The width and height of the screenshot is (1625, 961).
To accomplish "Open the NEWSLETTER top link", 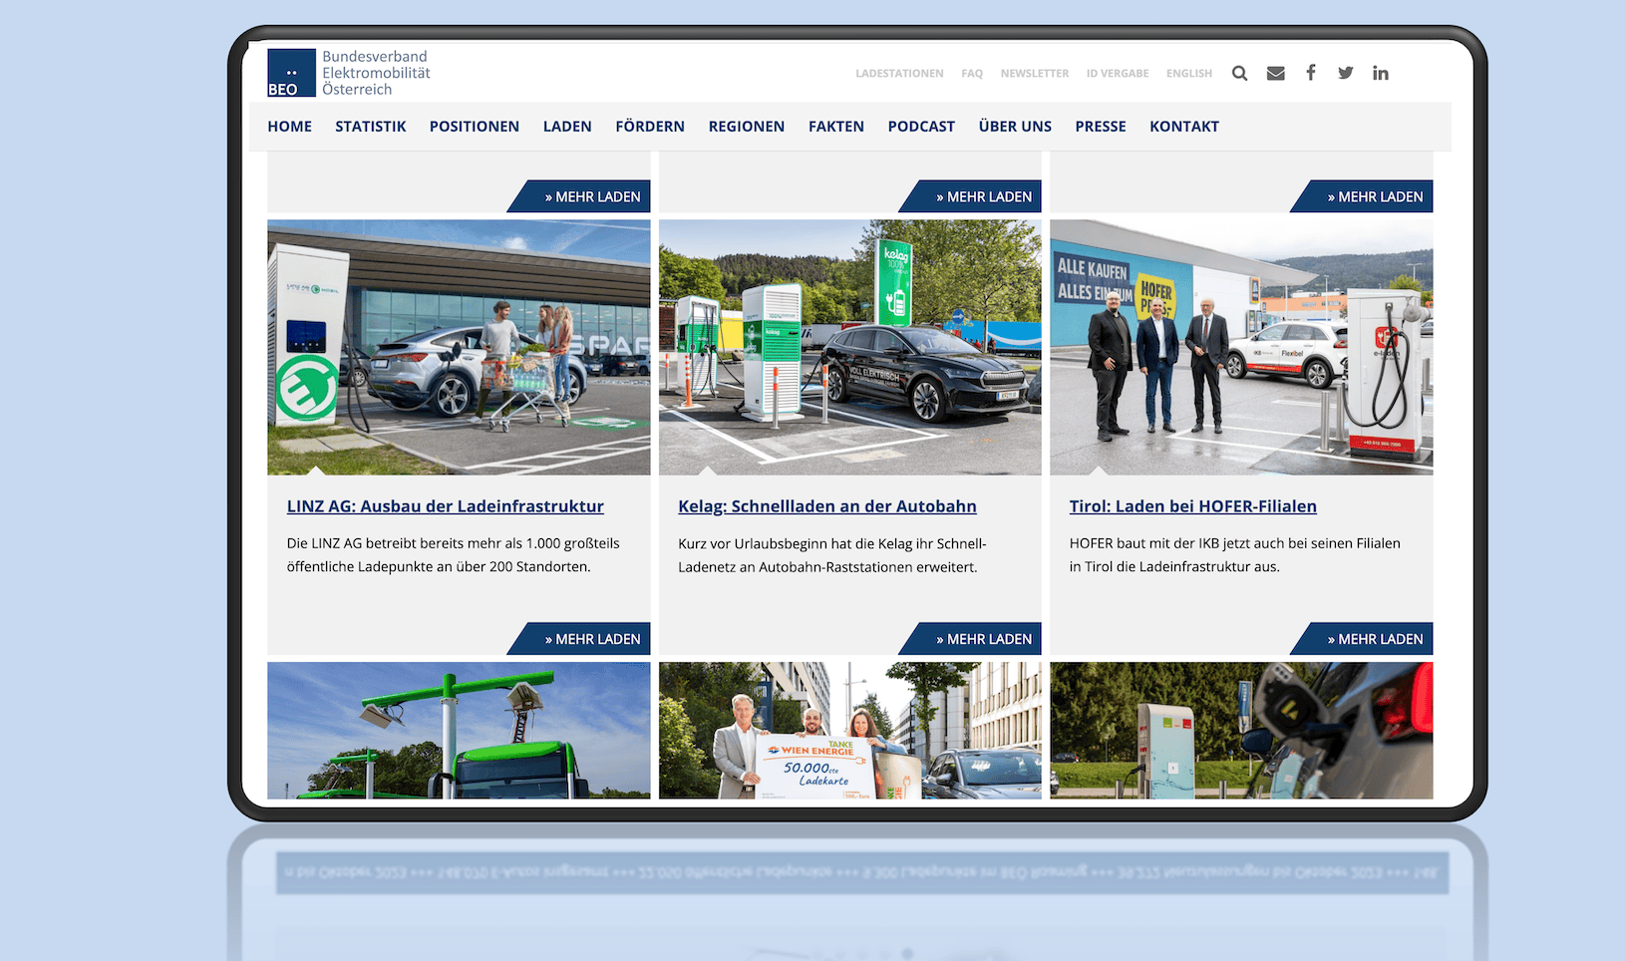I will [1035, 74].
